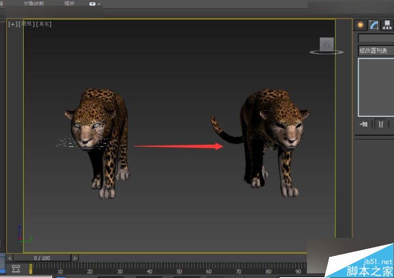Open the [真实] shading mode menu

44,24
